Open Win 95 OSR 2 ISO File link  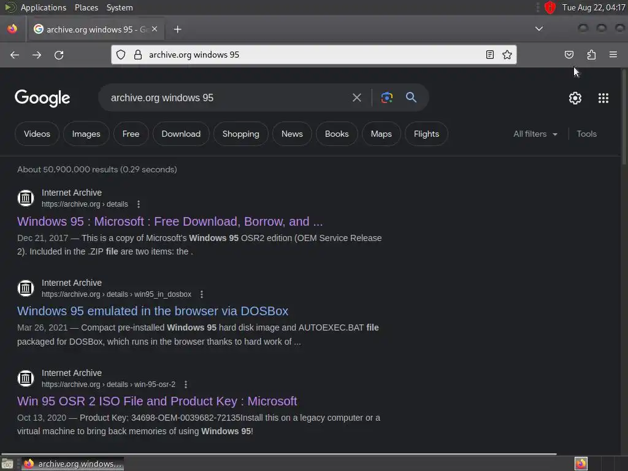click(x=157, y=401)
